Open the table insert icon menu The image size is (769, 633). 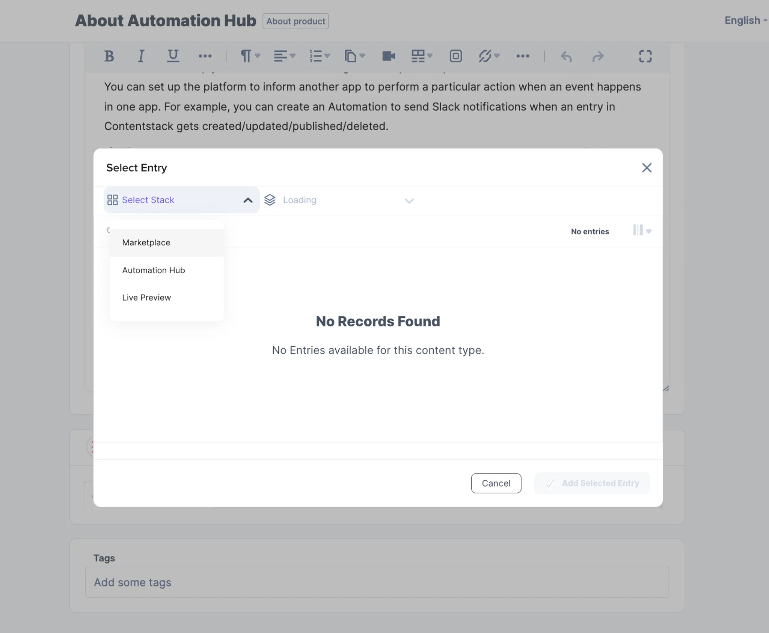[x=422, y=56]
